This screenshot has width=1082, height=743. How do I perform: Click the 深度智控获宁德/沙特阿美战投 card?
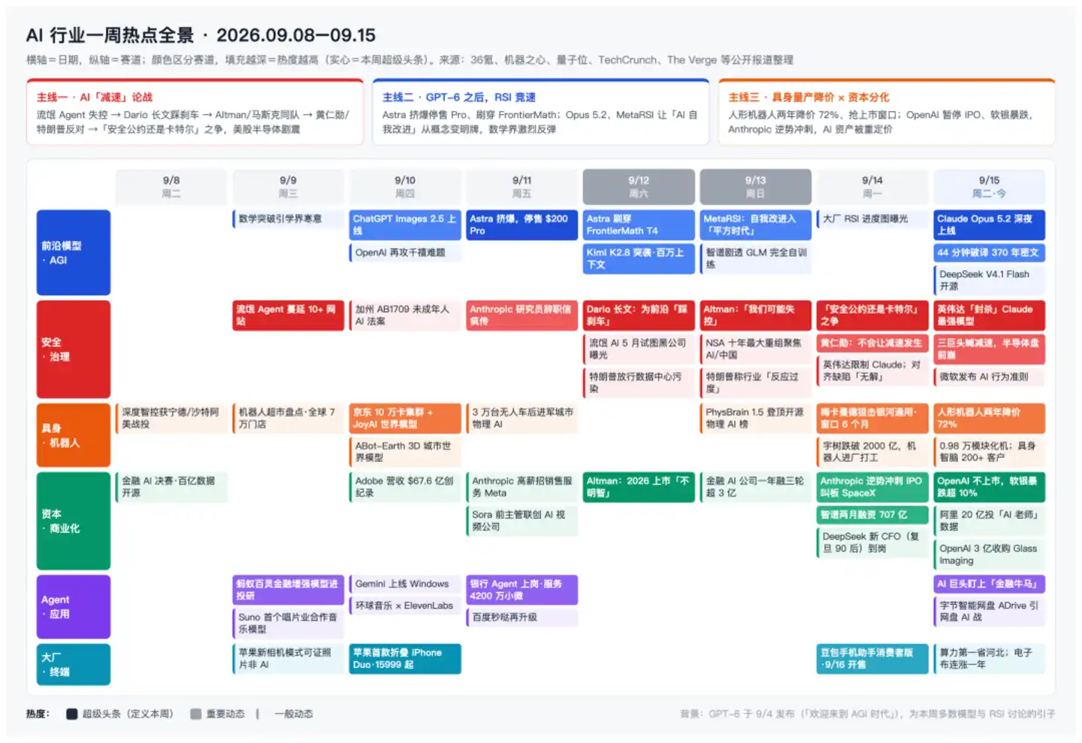(171, 418)
